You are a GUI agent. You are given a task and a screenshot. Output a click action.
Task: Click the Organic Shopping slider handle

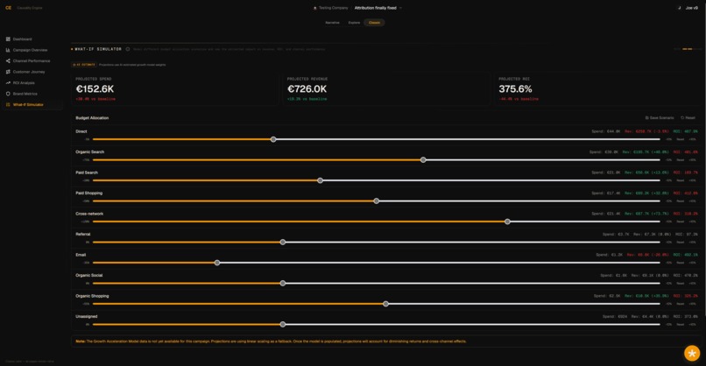coord(386,304)
